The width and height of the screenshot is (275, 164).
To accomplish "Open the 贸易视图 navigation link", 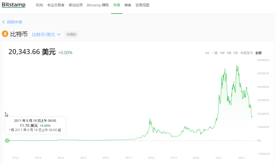I will point(142,5).
